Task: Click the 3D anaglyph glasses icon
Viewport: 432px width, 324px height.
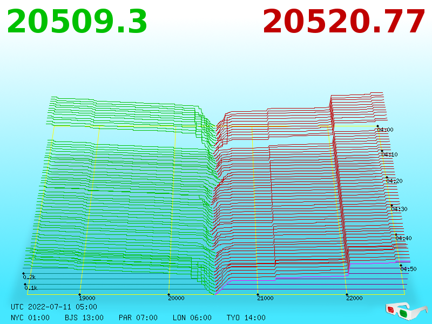Action: coord(406,311)
